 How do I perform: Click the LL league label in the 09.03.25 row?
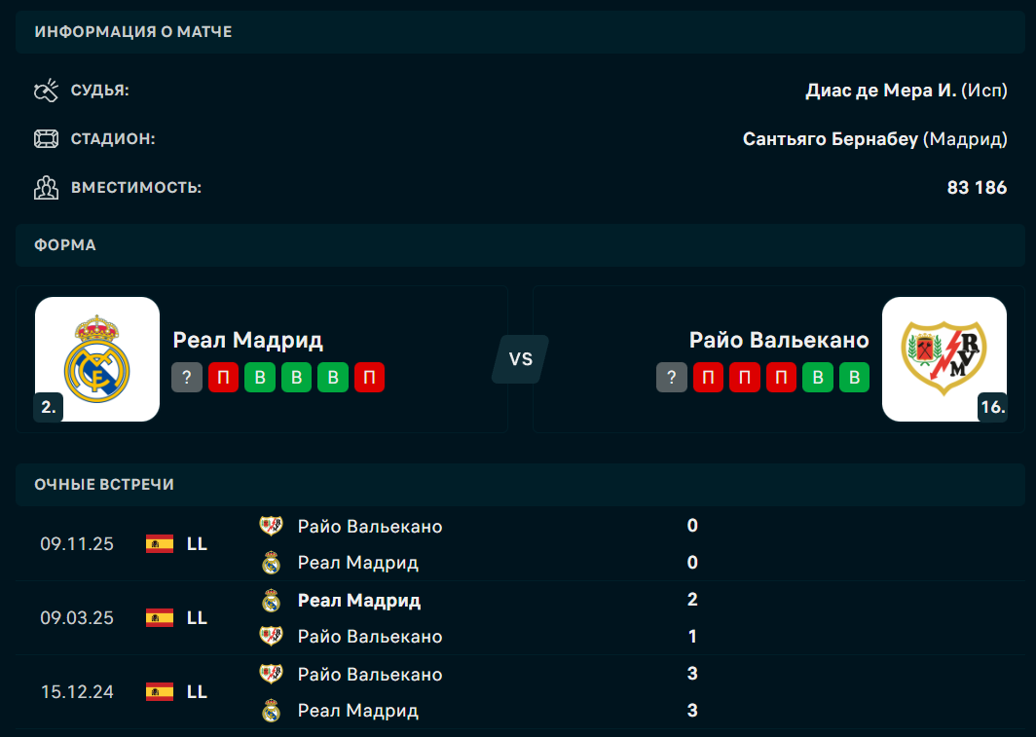pyautogui.click(x=197, y=618)
